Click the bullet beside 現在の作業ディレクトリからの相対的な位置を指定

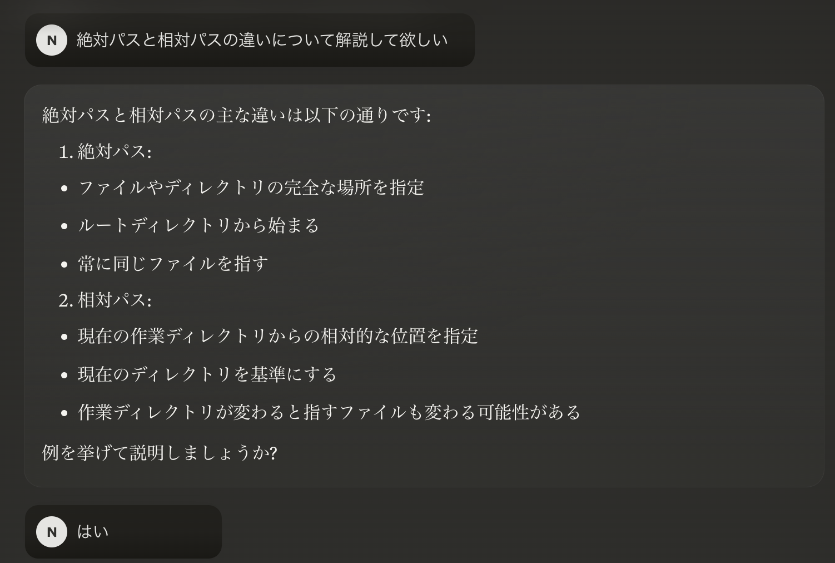click(63, 337)
